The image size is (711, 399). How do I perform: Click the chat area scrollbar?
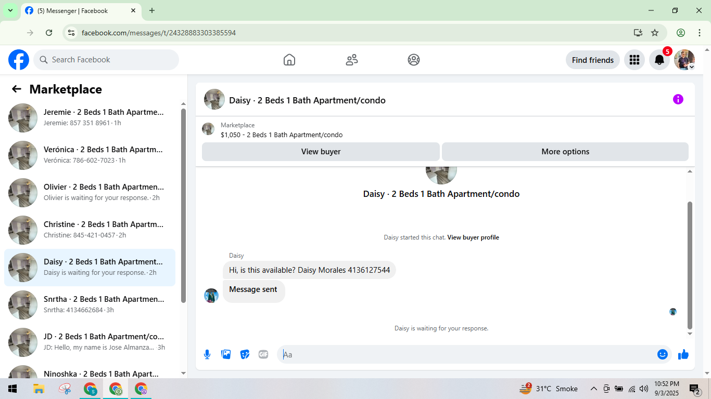690,264
